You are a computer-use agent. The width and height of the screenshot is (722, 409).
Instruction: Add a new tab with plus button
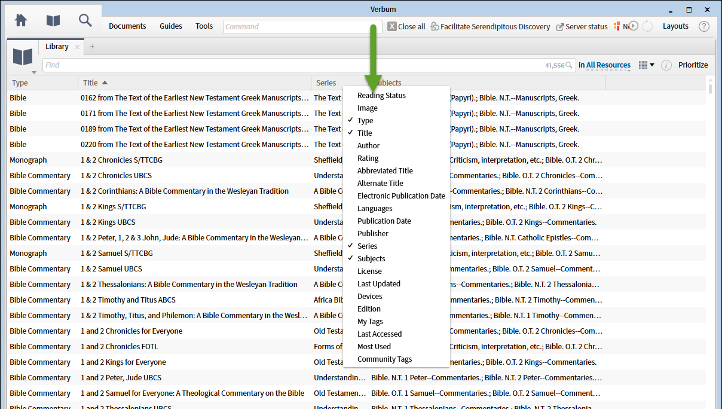point(92,47)
